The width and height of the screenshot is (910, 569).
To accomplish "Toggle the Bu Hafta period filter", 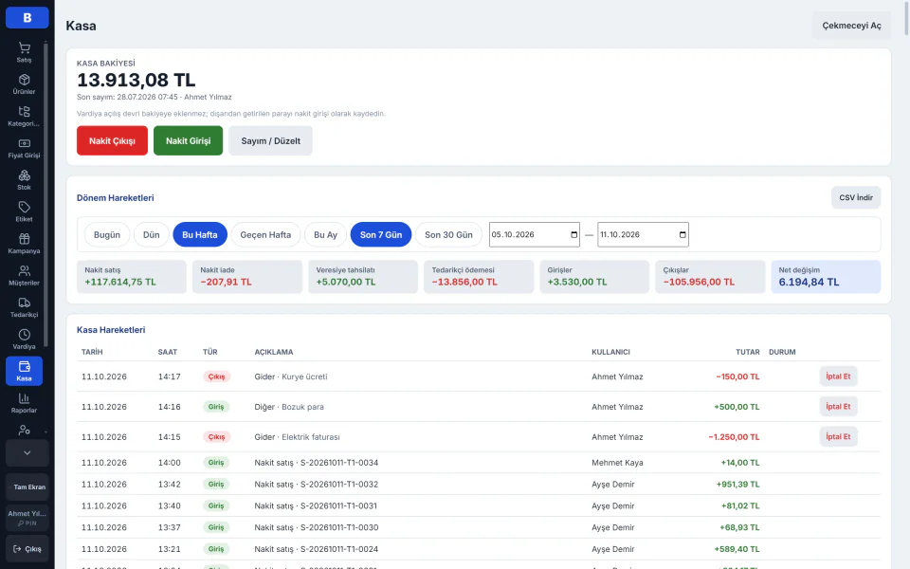I will pyautogui.click(x=200, y=234).
